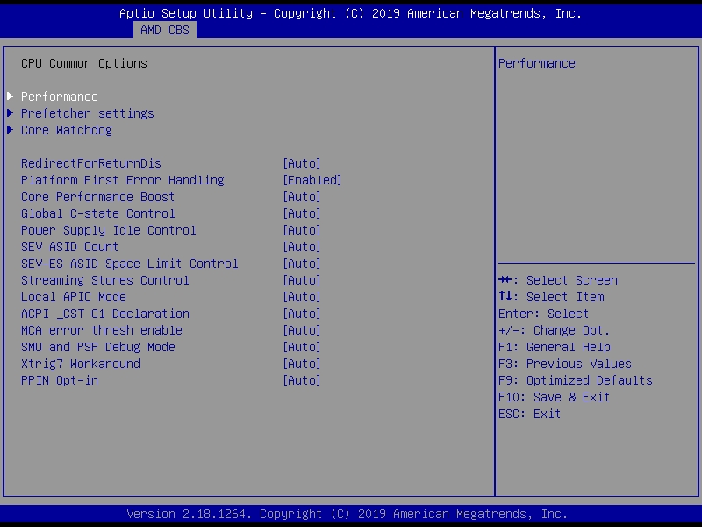The width and height of the screenshot is (702, 527).
Task: Select SEV-ES ASID Space Limit Control
Action: point(130,263)
